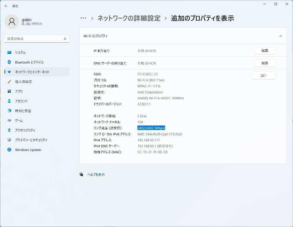Click the アクセシビリティ figure icon

point(9,130)
